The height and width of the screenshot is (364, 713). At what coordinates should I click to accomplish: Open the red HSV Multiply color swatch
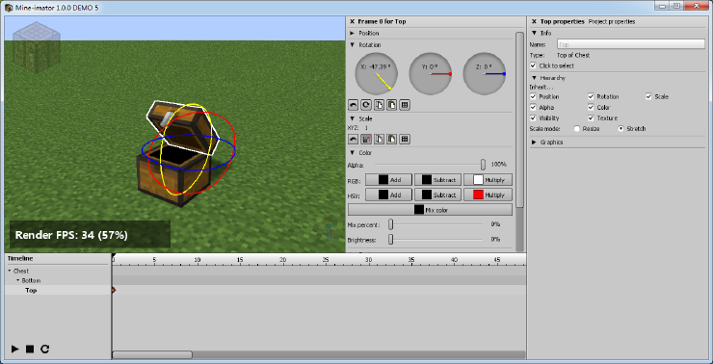pos(478,195)
